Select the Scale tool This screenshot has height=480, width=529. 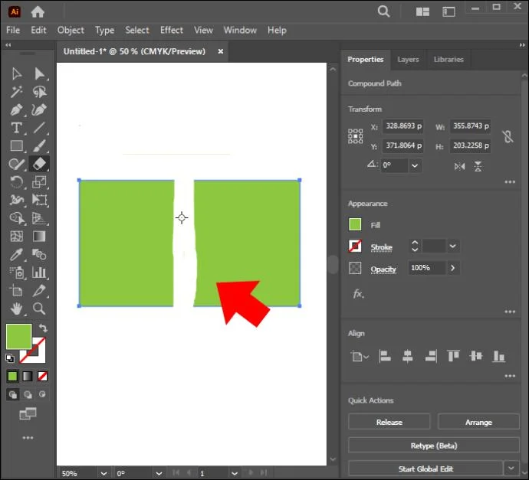(39, 182)
